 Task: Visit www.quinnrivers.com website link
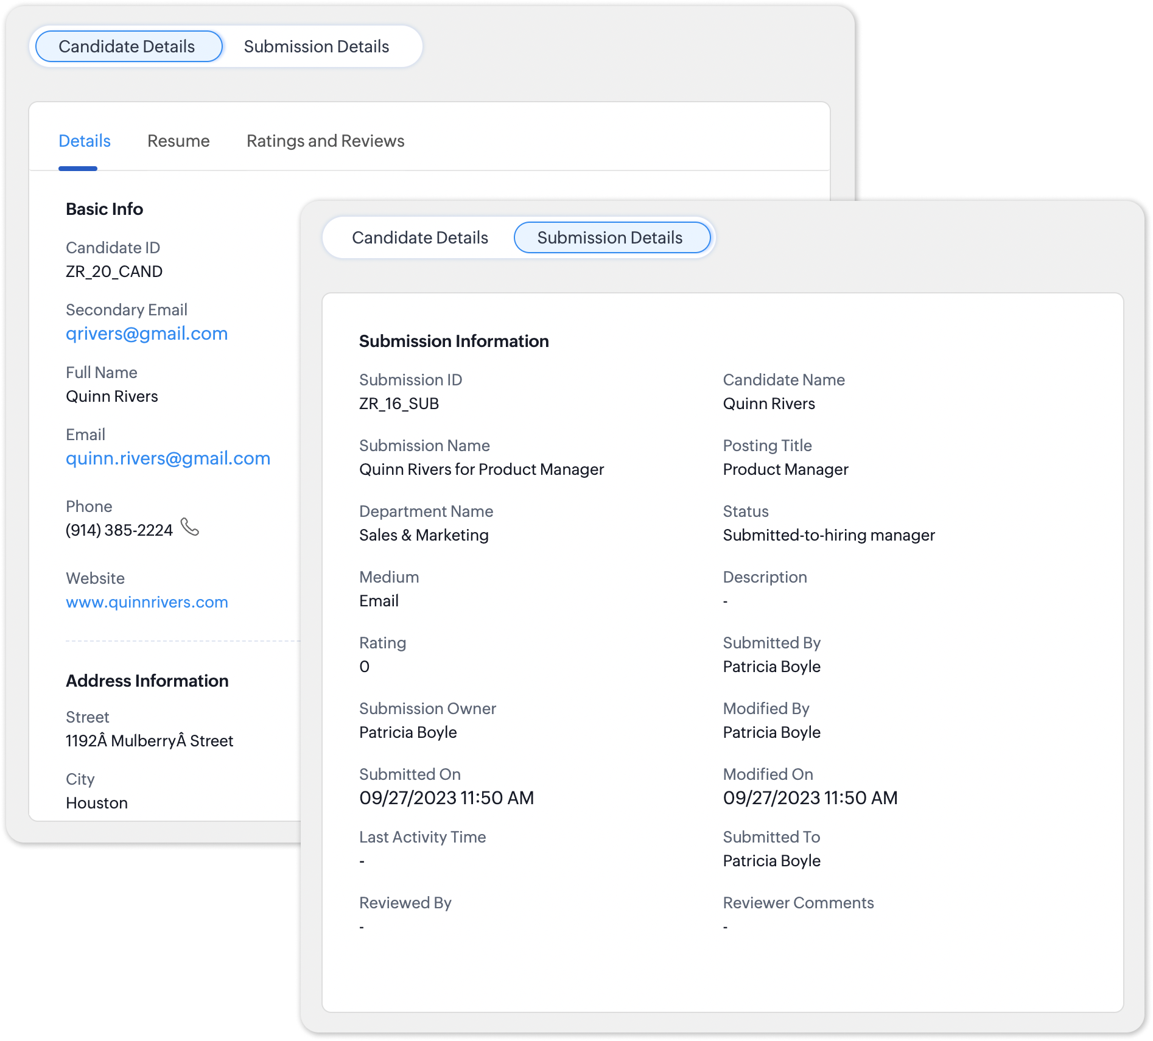tap(147, 602)
